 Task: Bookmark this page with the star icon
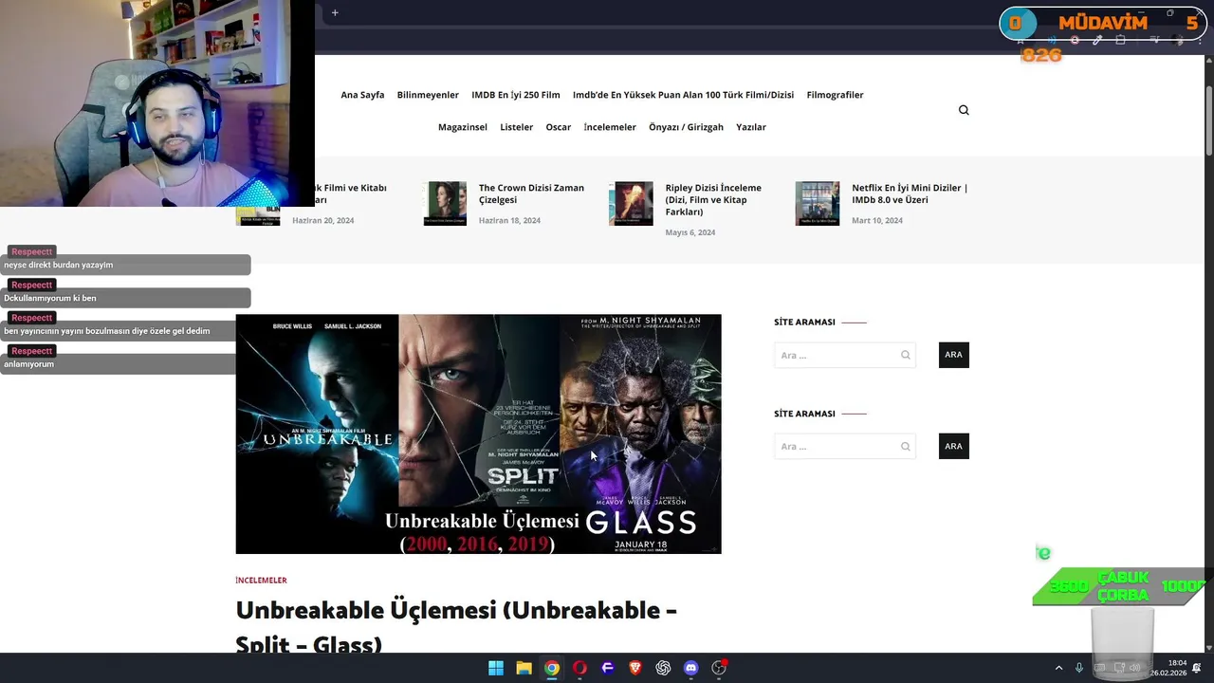pyautogui.click(x=1021, y=40)
